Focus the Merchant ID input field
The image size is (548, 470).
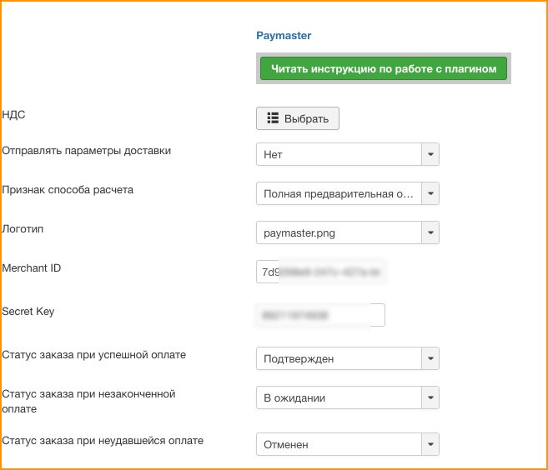(320, 272)
